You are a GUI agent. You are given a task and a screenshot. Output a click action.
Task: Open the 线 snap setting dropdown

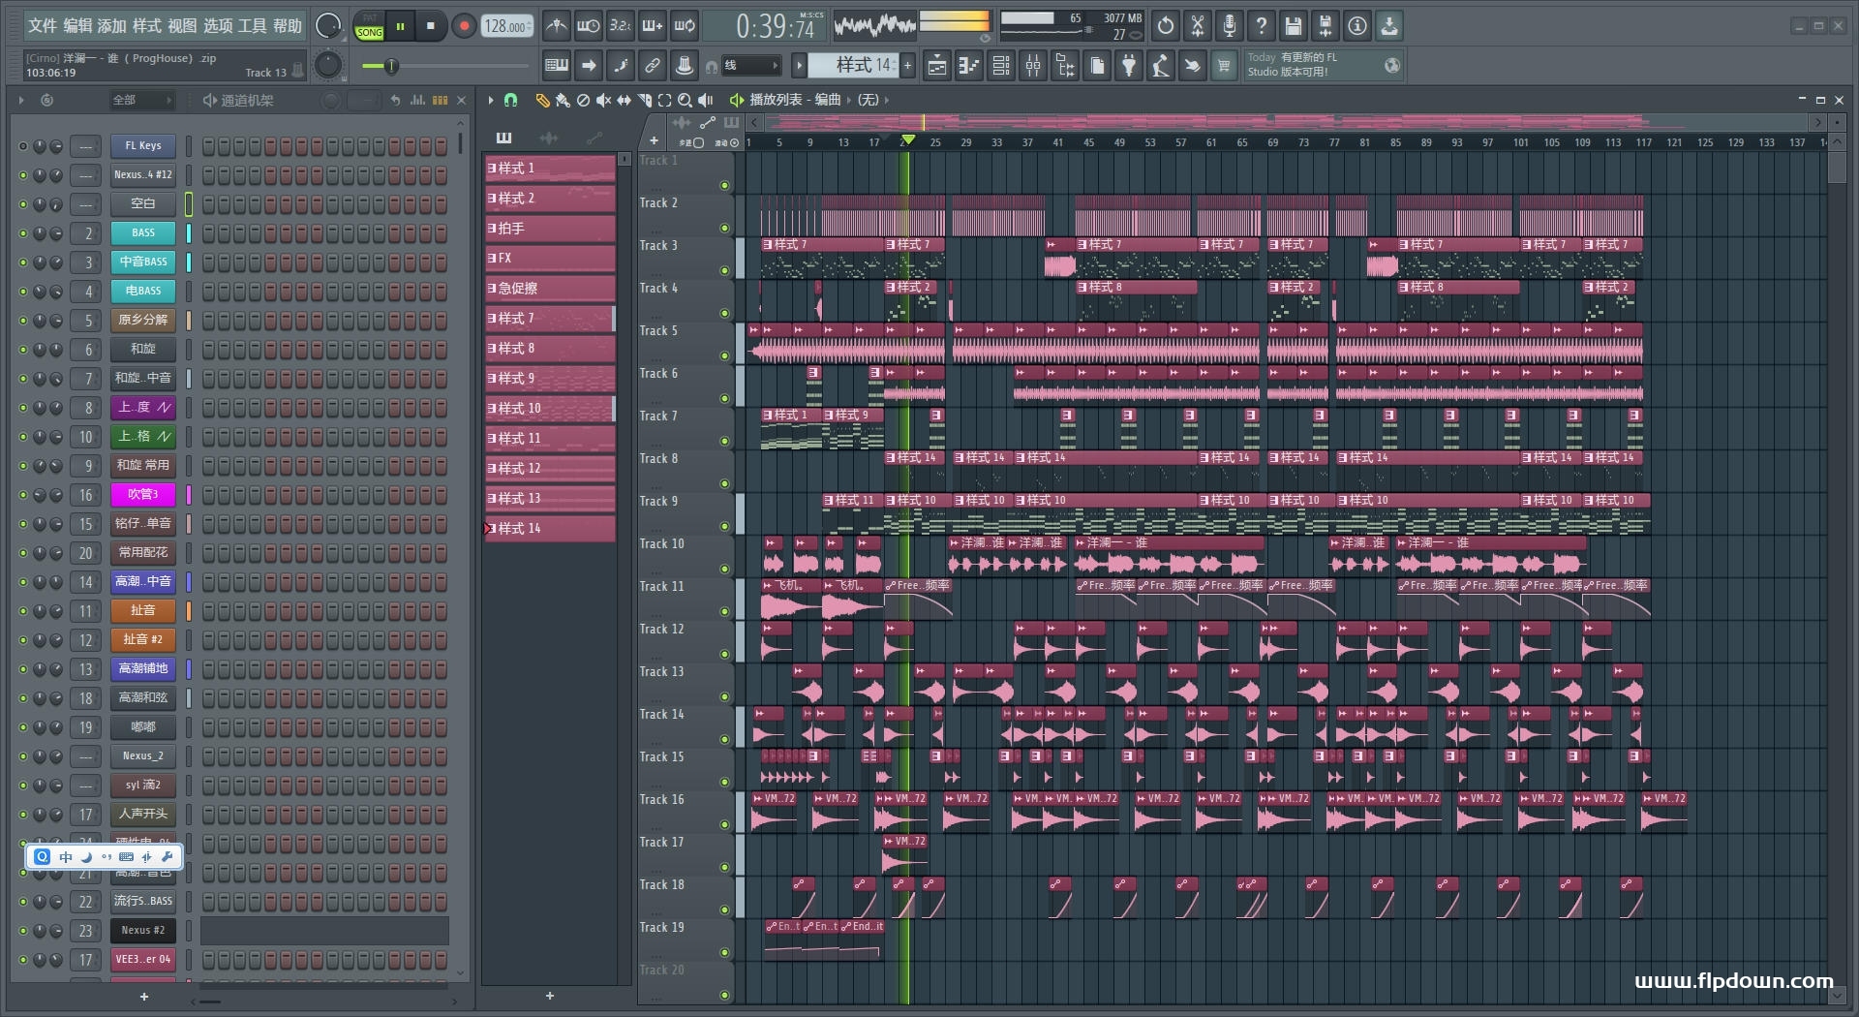[x=750, y=66]
